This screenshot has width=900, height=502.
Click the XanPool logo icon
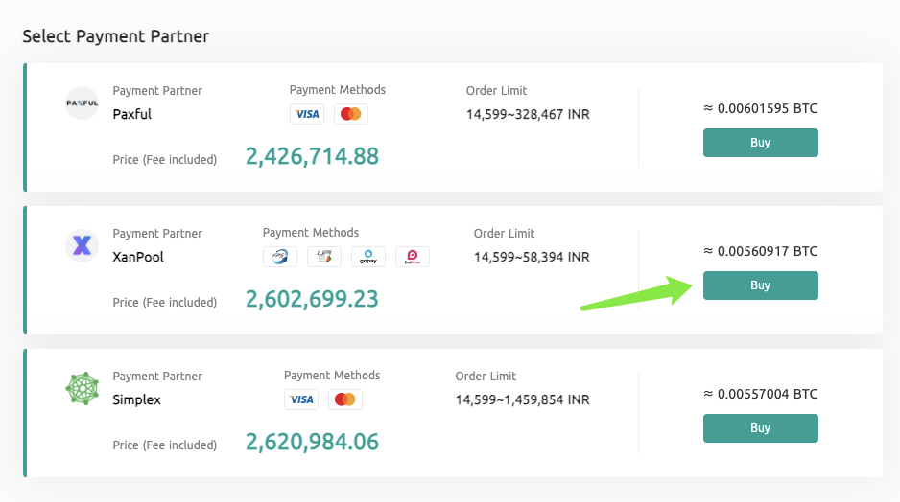click(x=82, y=246)
